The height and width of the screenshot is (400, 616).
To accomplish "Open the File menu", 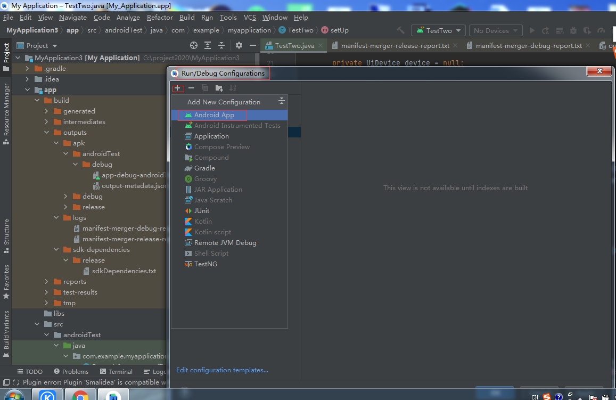I will pos(8,17).
